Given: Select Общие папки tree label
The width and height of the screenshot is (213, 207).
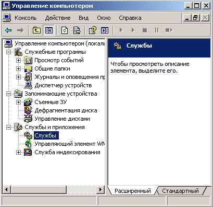Looking at the screenshot, I should [52, 69].
